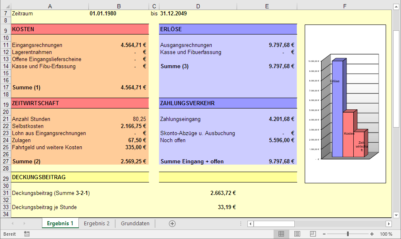Select row 17 header

click(x=5, y=87)
